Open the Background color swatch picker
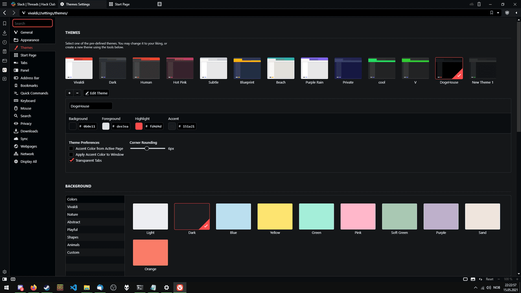521x293 pixels. (x=72, y=126)
